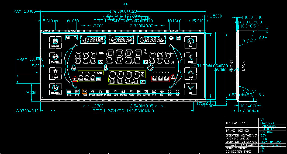
Task: Click the right red warning triangle
Action: (172, 76)
